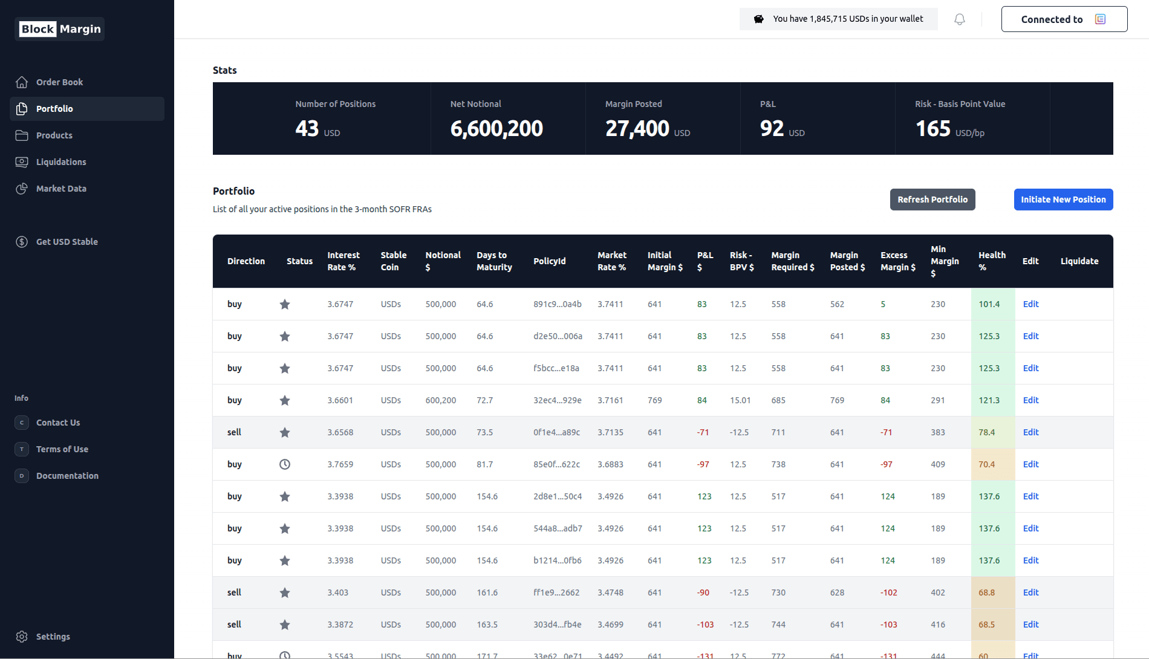Click the Products folder icon
The width and height of the screenshot is (1149, 659).
(x=22, y=135)
